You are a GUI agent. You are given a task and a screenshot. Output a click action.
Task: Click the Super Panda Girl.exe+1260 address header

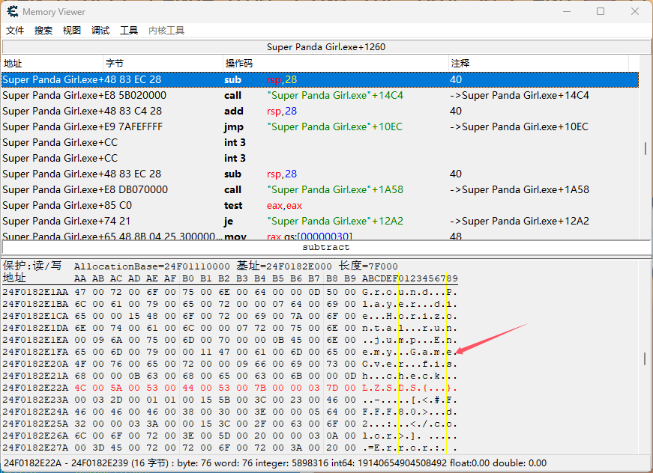pos(326,47)
